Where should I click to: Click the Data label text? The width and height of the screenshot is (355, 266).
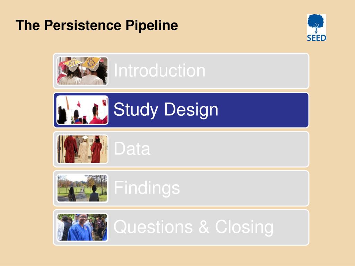132,149
